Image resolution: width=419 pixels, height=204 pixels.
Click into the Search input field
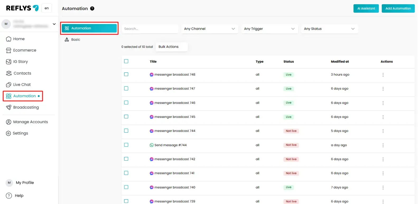click(x=150, y=29)
